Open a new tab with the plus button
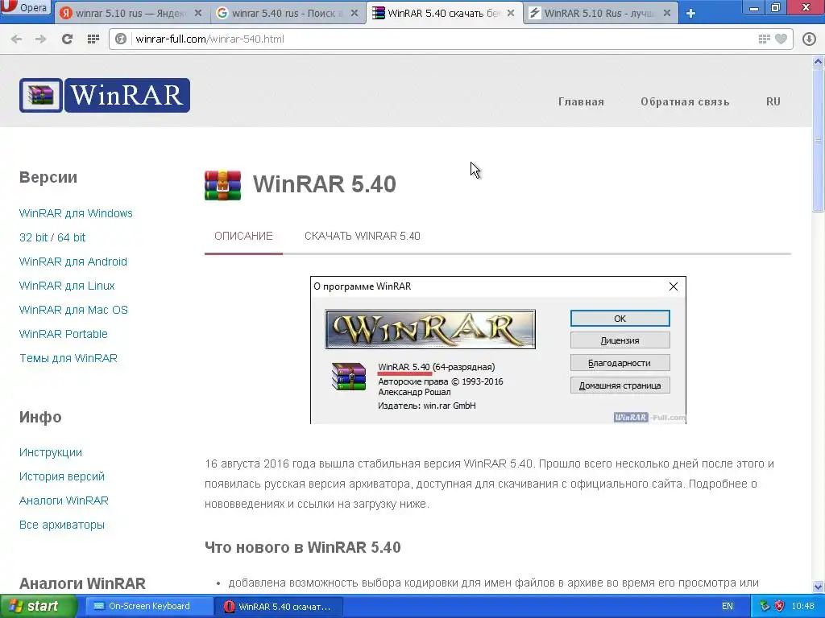This screenshot has width=825, height=618. click(x=690, y=14)
